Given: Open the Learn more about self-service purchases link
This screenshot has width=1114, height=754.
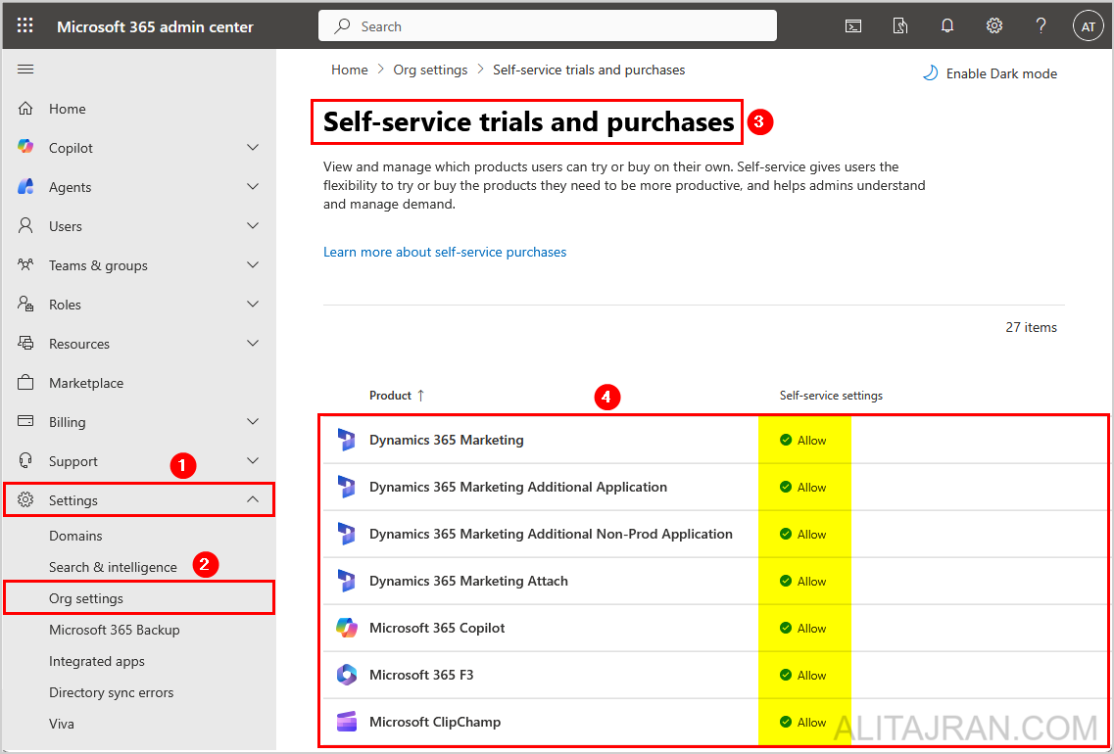Looking at the screenshot, I should tap(445, 252).
